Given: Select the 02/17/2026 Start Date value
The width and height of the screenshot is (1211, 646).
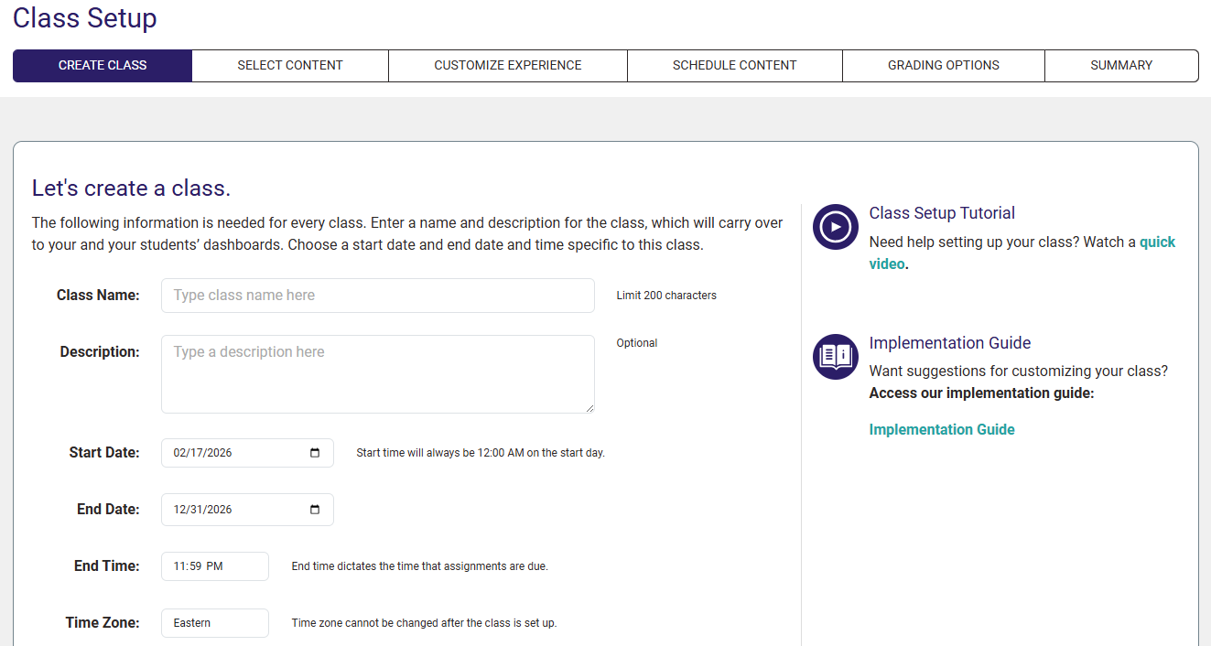Looking at the screenshot, I should click(202, 453).
